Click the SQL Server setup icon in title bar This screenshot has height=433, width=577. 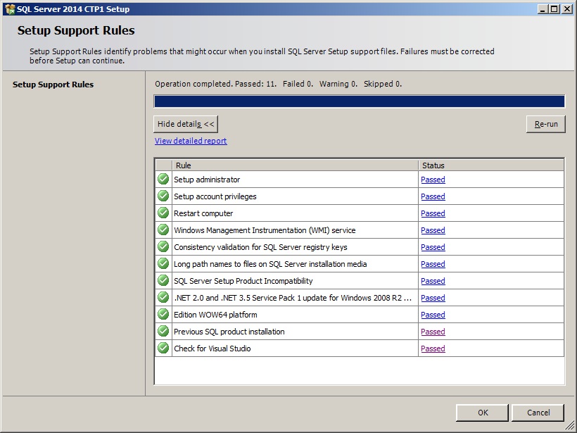[x=10, y=9]
